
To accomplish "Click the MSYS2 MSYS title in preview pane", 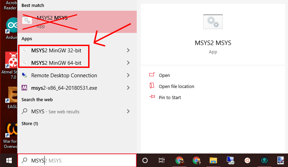I will [213, 43].
